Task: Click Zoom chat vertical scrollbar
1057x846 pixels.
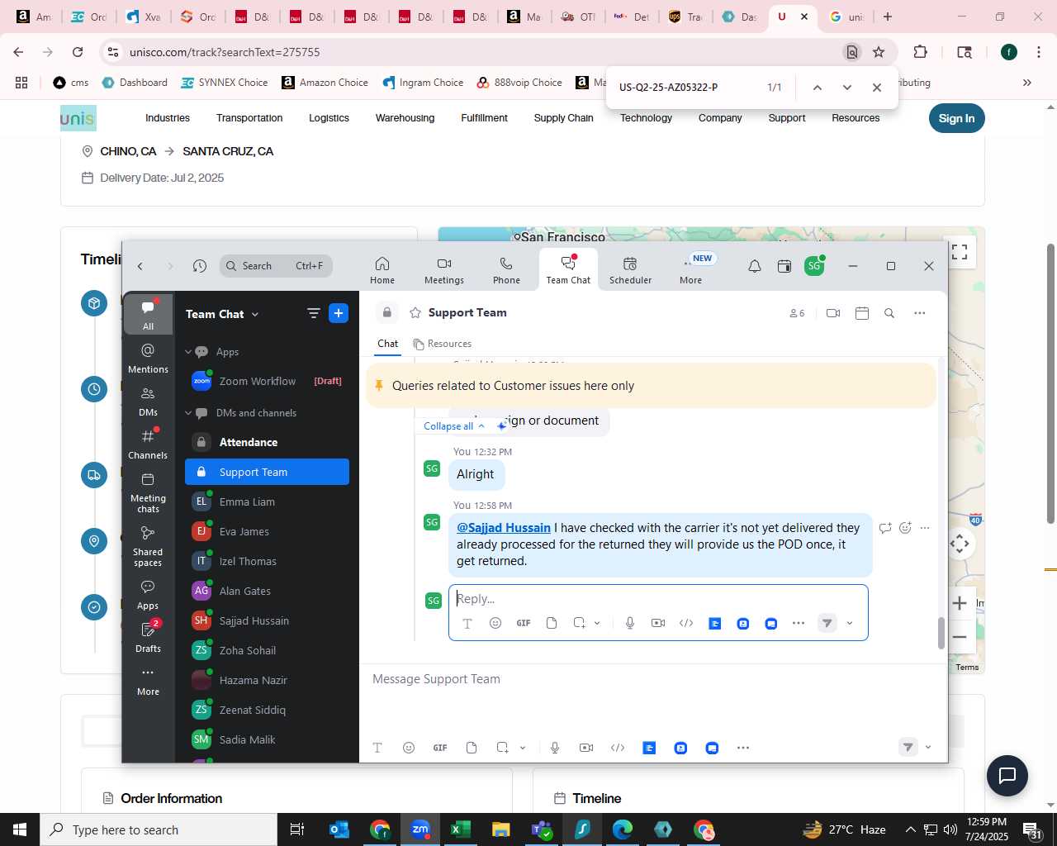Action: (941, 633)
